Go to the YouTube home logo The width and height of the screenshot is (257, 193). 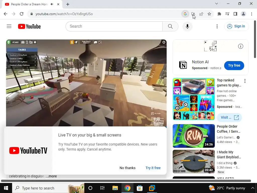pyautogui.click(x=29, y=26)
